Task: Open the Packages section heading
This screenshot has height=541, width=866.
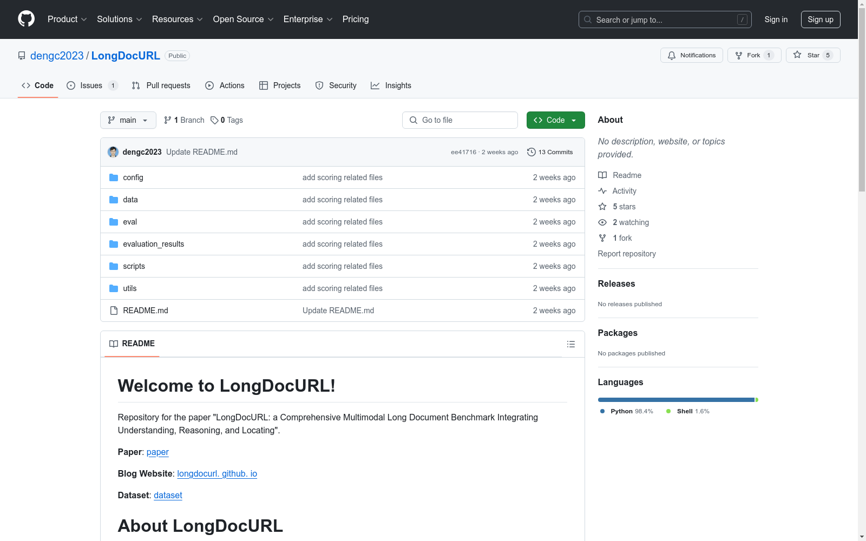Action: click(x=618, y=333)
